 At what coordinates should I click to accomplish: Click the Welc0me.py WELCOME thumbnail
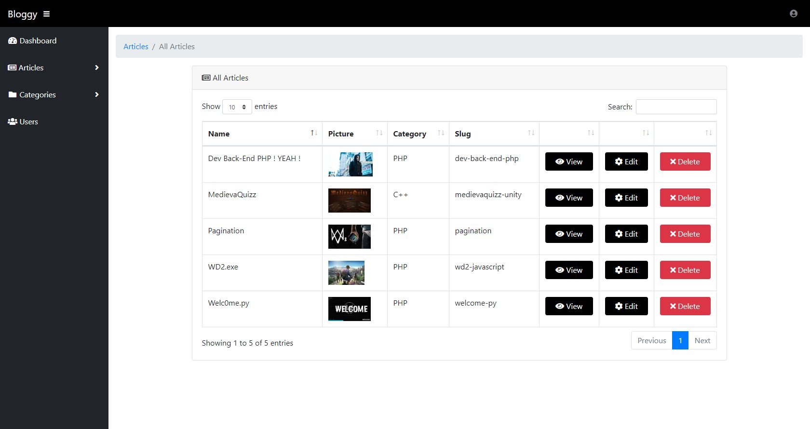pos(350,309)
